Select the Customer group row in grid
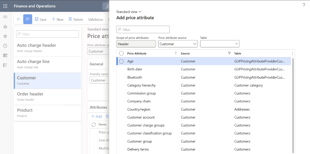Image resolution: width=310 pixels, height=154 pixels. point(204,141)
